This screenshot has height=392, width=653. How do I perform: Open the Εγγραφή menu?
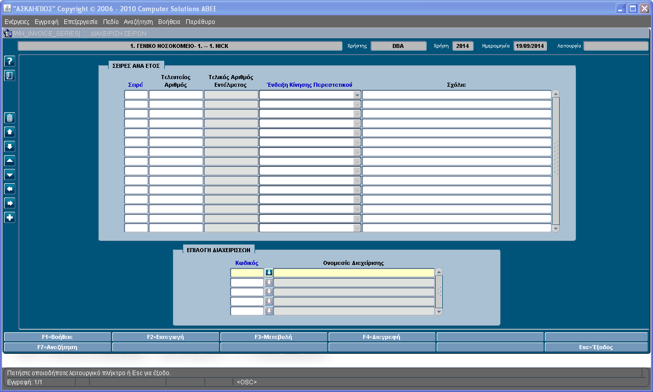(x=46, y=22)
